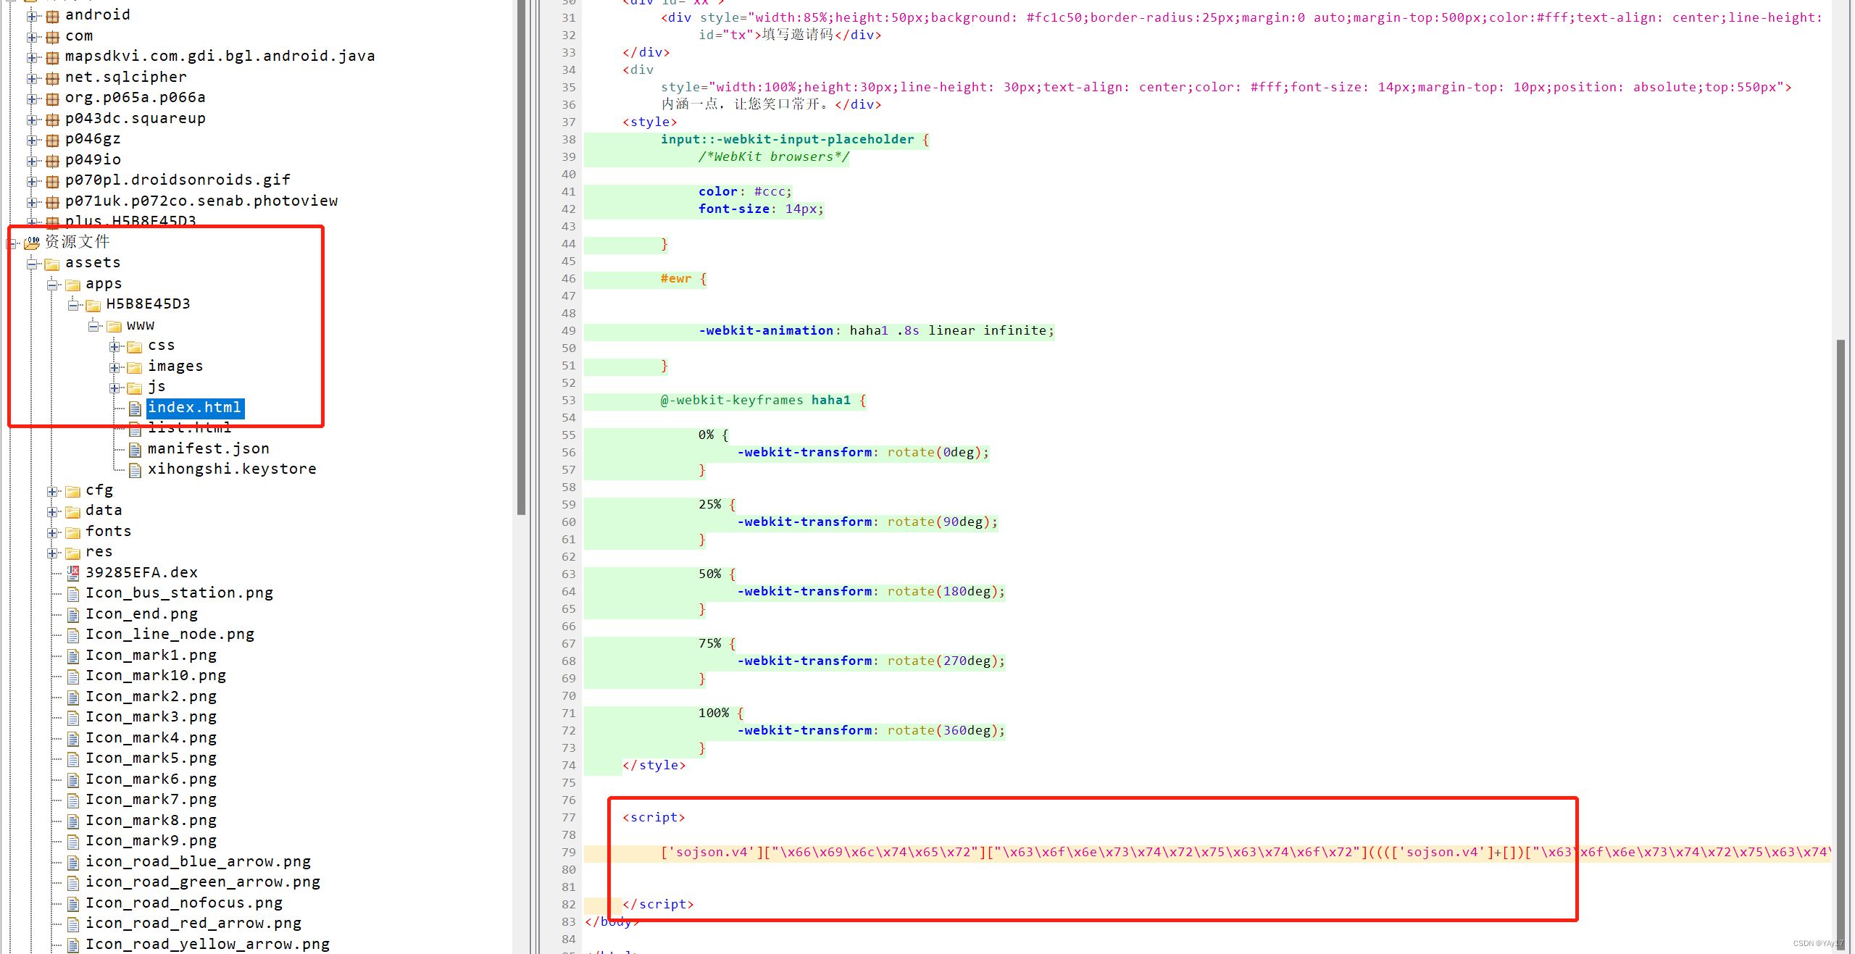Click the 39285EFA.dex file icon
Viewport: 1855px width, 954px height.
[72, 574]
